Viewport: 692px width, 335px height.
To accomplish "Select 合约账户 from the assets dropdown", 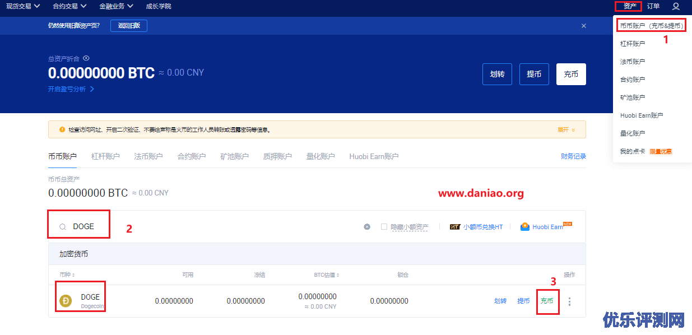I will 633,80.
